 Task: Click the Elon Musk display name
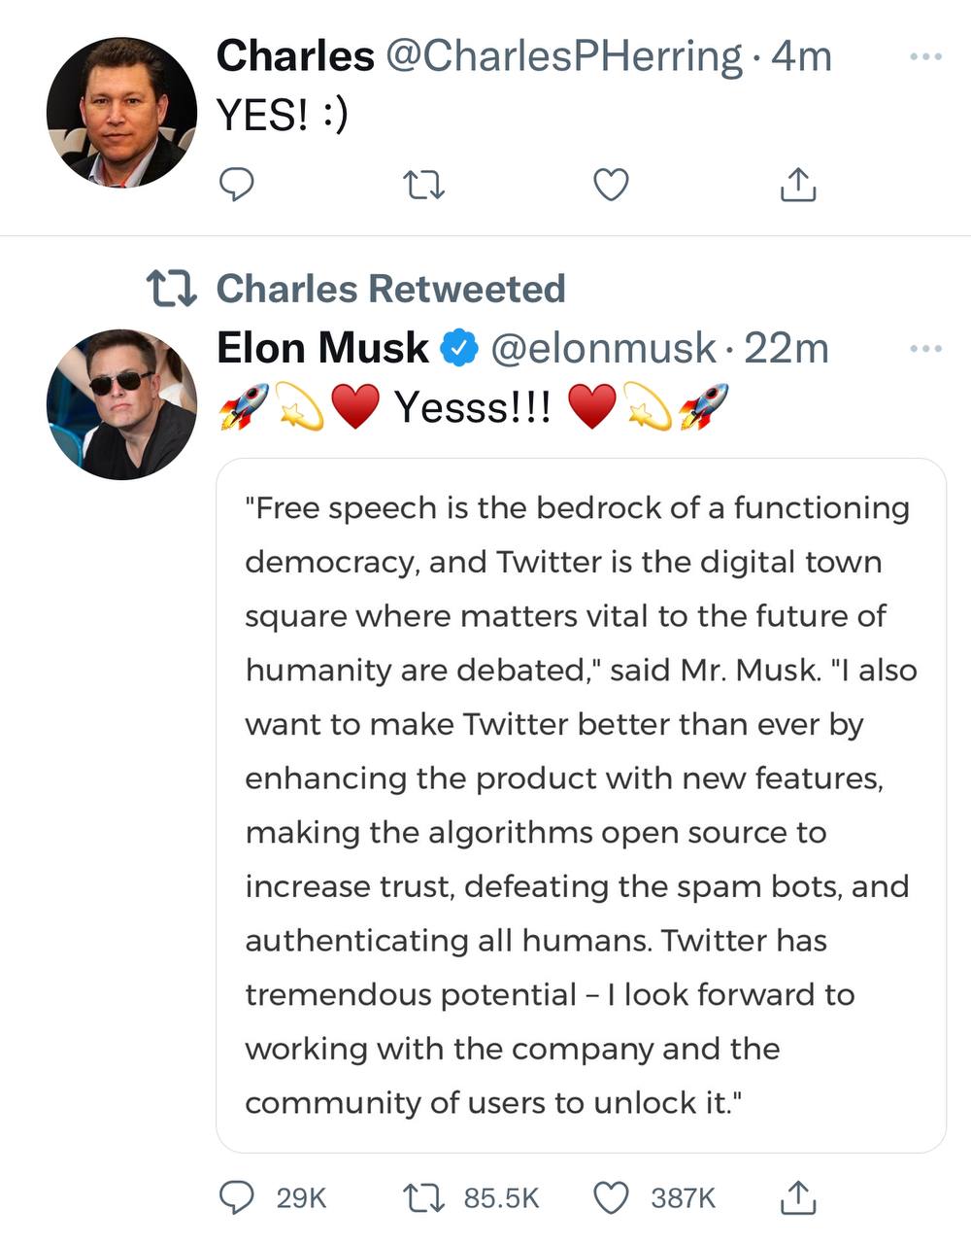pos(322,348)
